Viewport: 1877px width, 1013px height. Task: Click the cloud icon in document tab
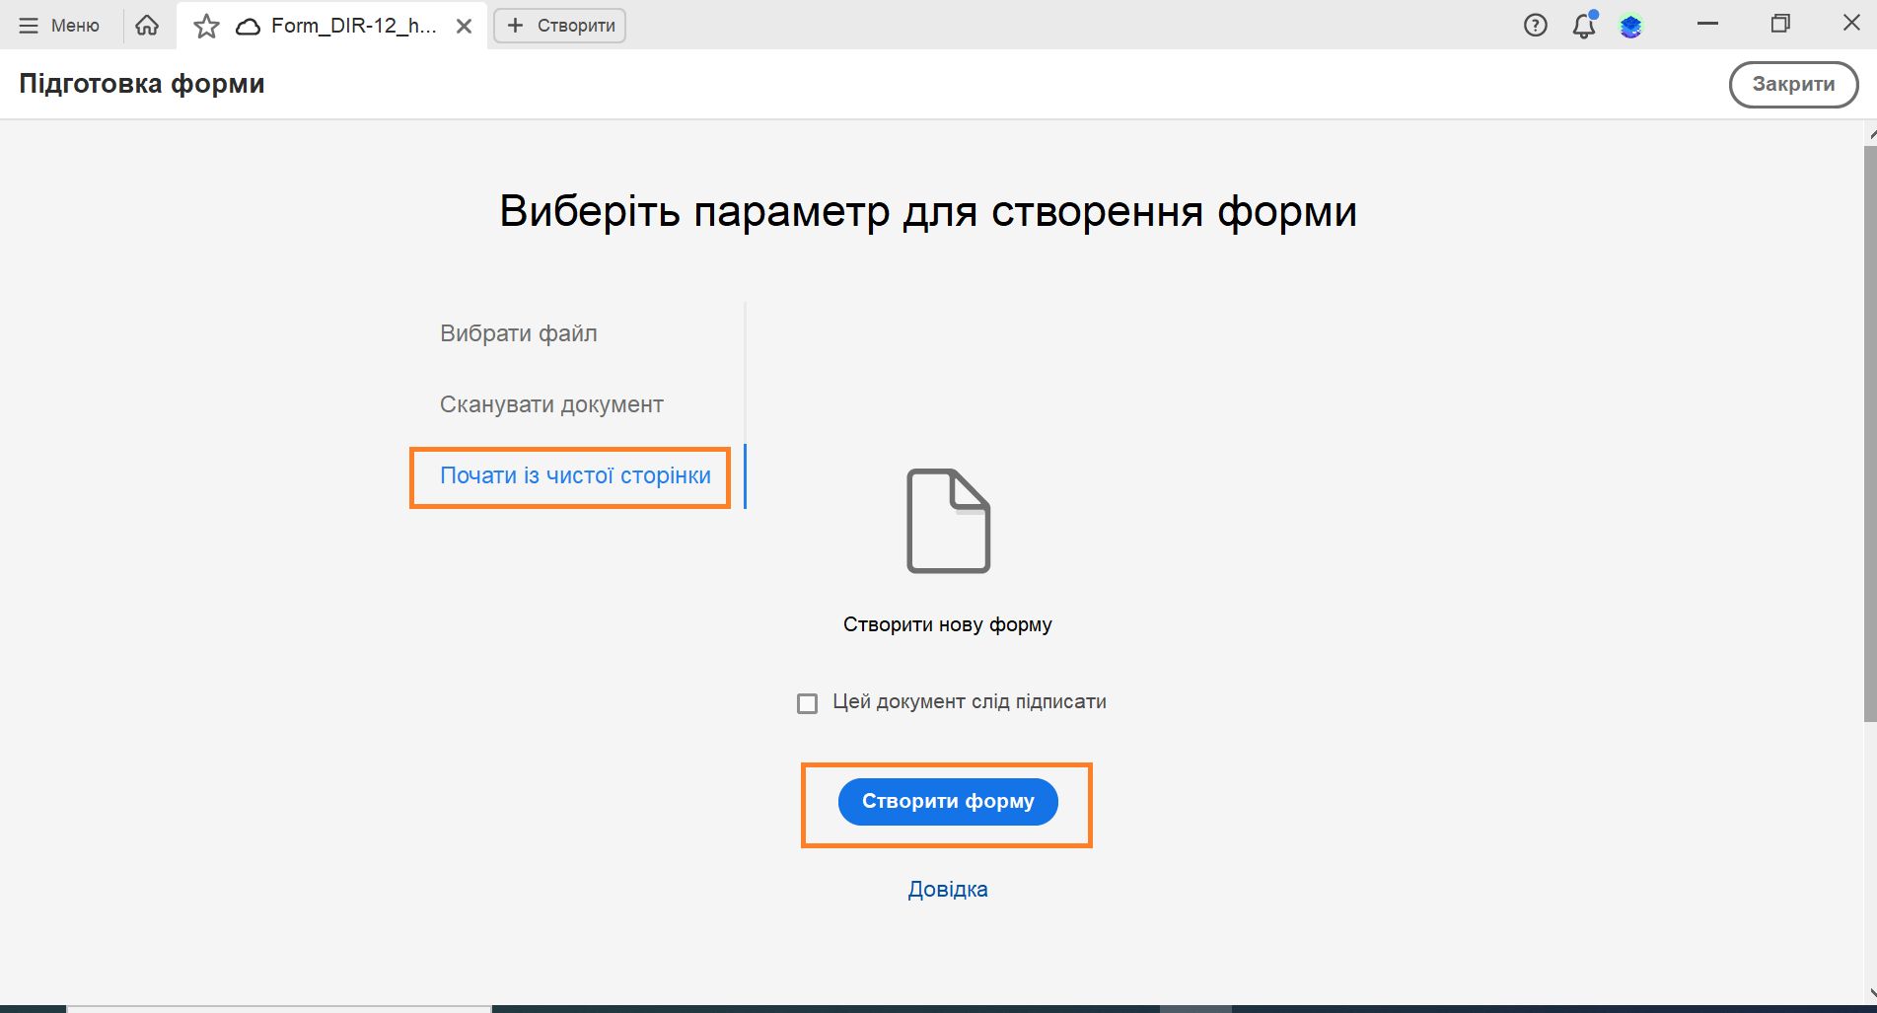250,27
